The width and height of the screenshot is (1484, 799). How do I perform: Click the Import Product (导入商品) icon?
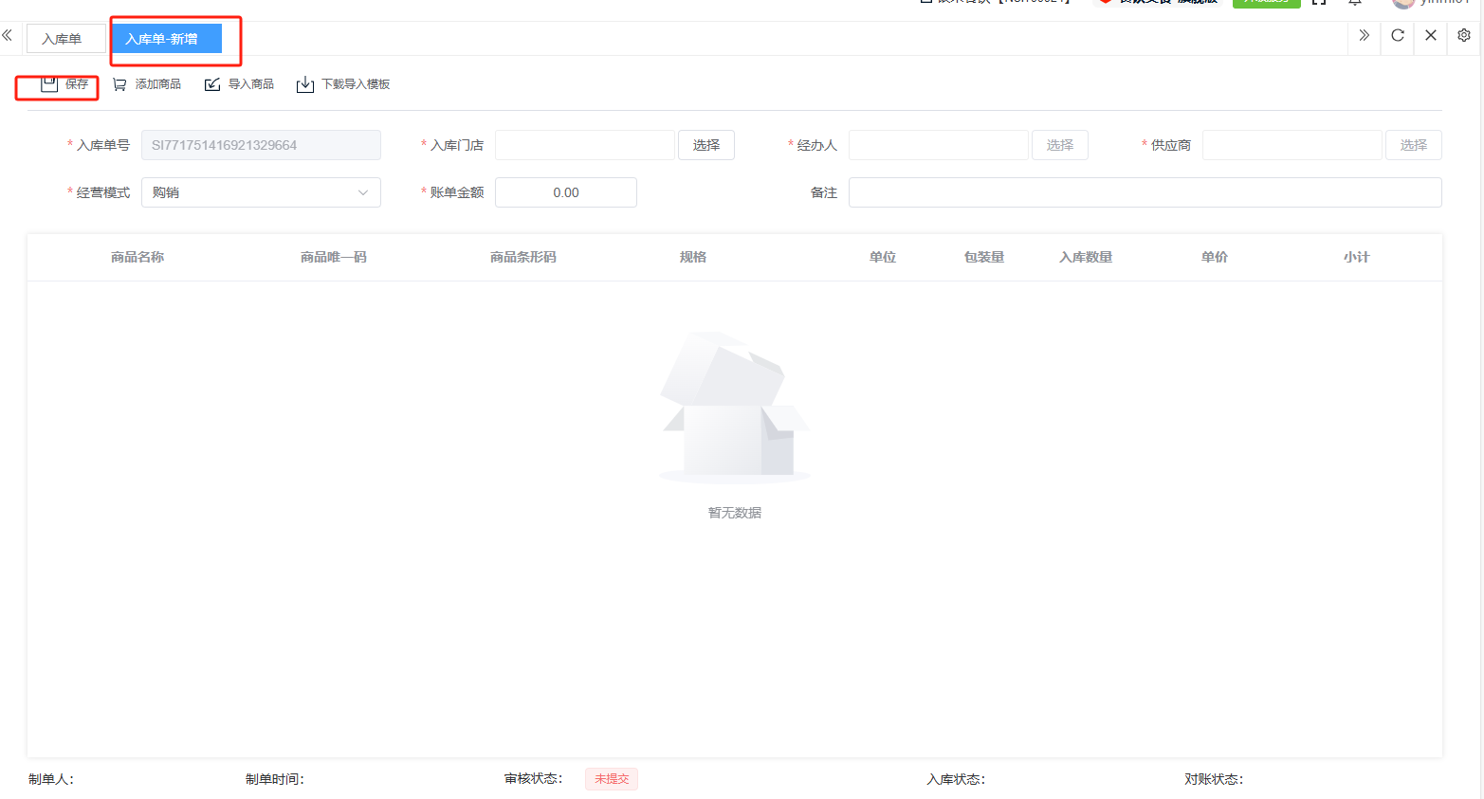point(212,84)
